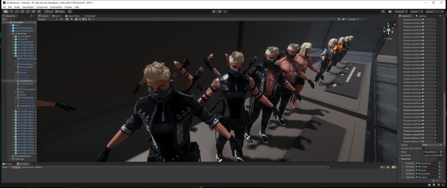The width and height of the screenshot is (447, 188).
Task: Select the Rotate tool
Action: (17, 12)
